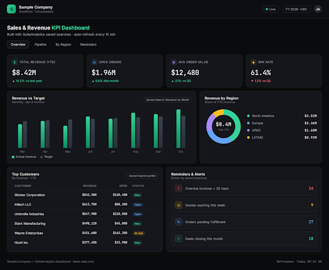Click the yellow diamond Win Rate icon
The width and height of the screenshot is (329, 270).
tap(253, 62)
